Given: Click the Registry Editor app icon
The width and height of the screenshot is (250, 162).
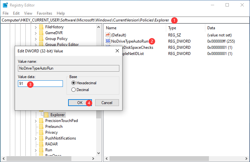Looking at the screenshot, I should 5,5.
